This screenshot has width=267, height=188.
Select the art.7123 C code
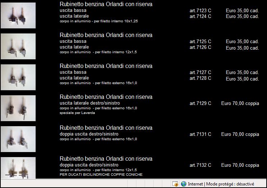tap(200, 10)
